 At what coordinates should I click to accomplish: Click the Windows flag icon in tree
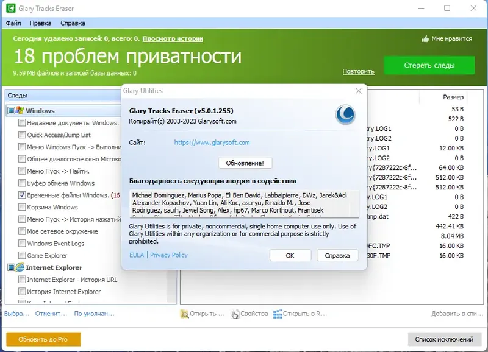[20, 110]
